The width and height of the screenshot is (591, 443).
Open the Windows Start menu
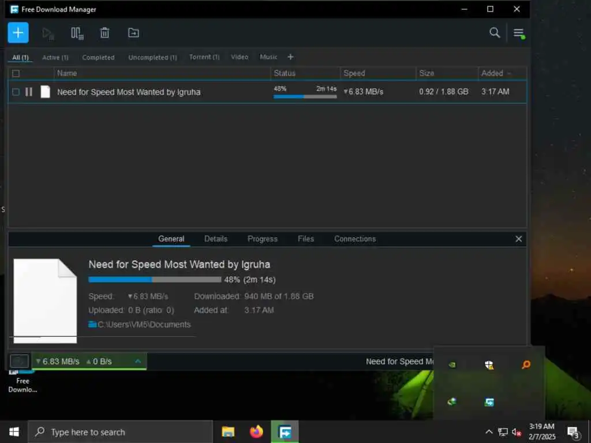coord(14,431)
